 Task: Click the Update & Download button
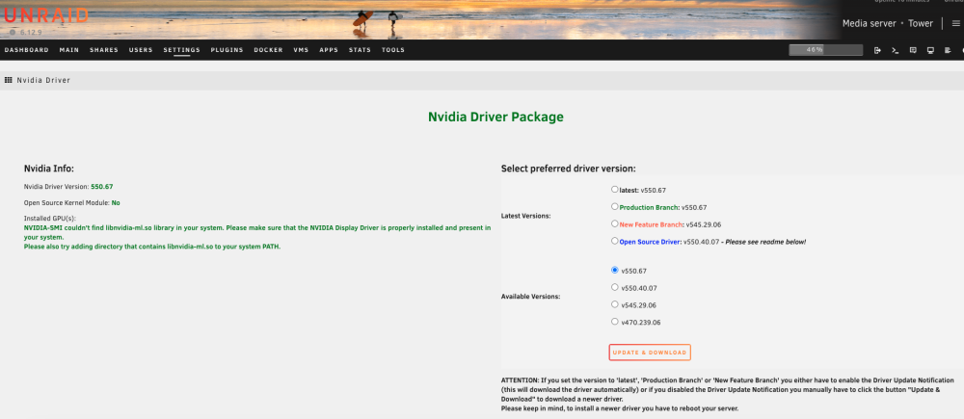650,353
